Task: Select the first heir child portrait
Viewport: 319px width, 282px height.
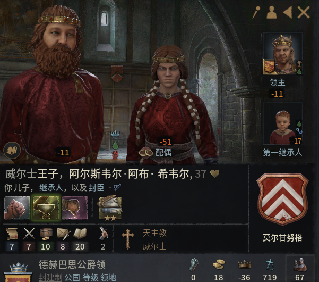Action: tap(282, 124)
